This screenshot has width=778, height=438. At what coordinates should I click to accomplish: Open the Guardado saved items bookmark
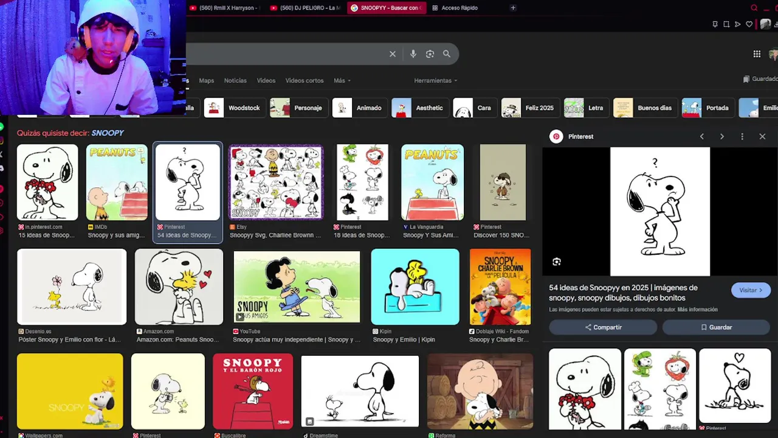click(x=761, y=79)
